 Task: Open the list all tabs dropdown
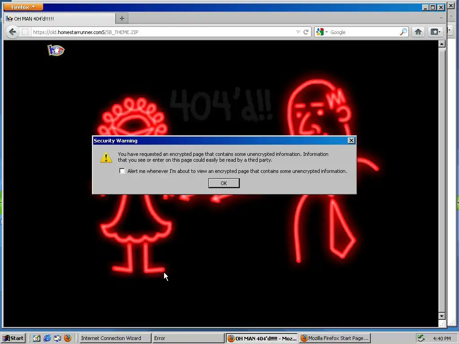tap(441, 18)
